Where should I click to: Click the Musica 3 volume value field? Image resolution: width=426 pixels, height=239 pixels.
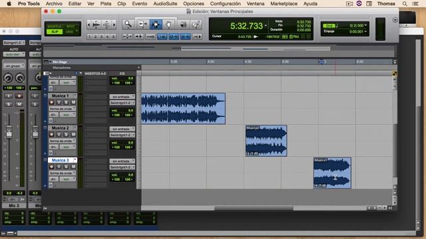pos(122,175)
